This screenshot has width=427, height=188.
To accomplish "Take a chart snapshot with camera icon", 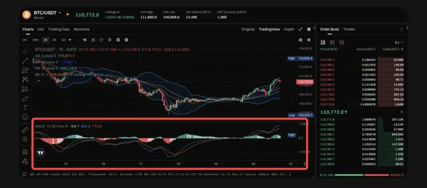I will pos(300,40).
